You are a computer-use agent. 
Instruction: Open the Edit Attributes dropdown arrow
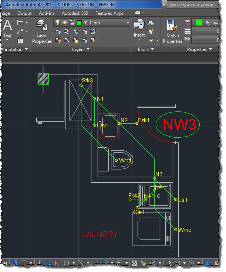pos(157,41)
